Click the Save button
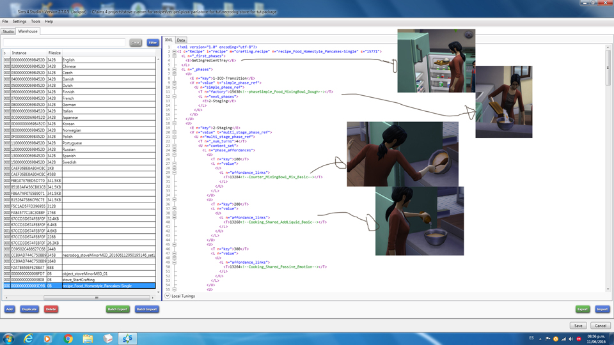This screenshot has height=345, width=614. pyautogui.click(x=578, y=325)
